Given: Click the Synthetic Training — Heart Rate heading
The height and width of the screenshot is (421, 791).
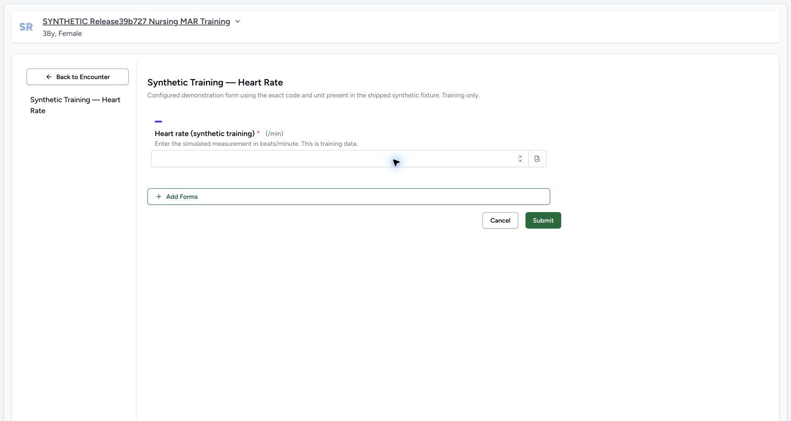Looking at the screenshot, I should tap(215, 82).
